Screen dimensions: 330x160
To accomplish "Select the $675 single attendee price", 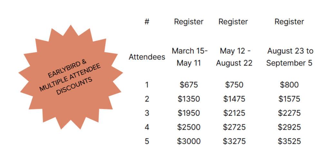I will click(x=189, y=85).
